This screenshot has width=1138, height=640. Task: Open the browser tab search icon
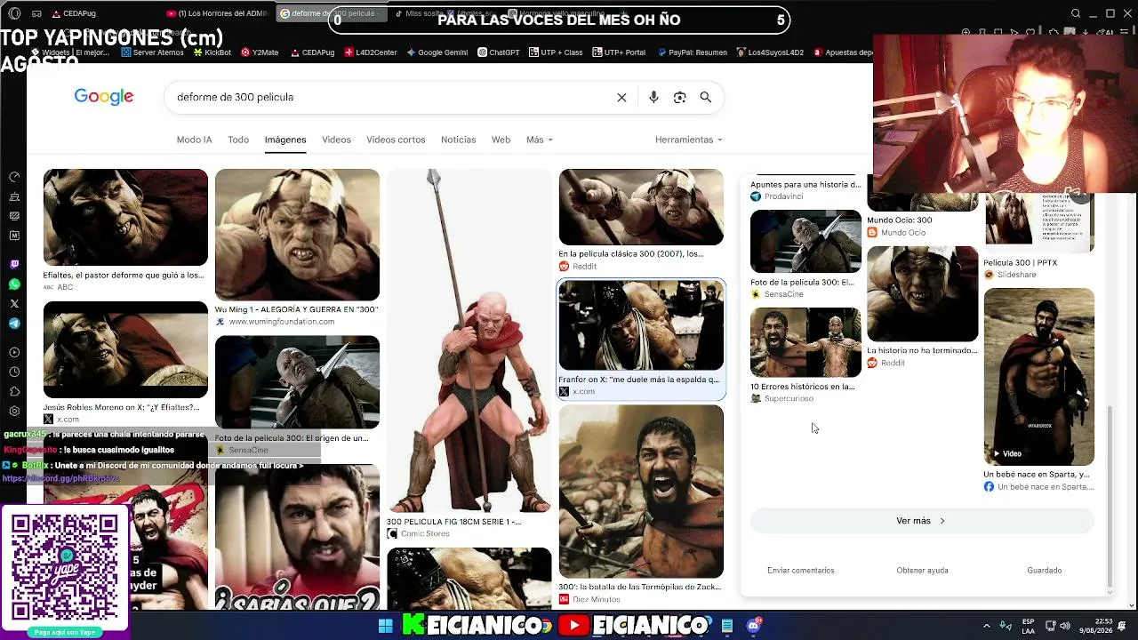click(1076, 13)
